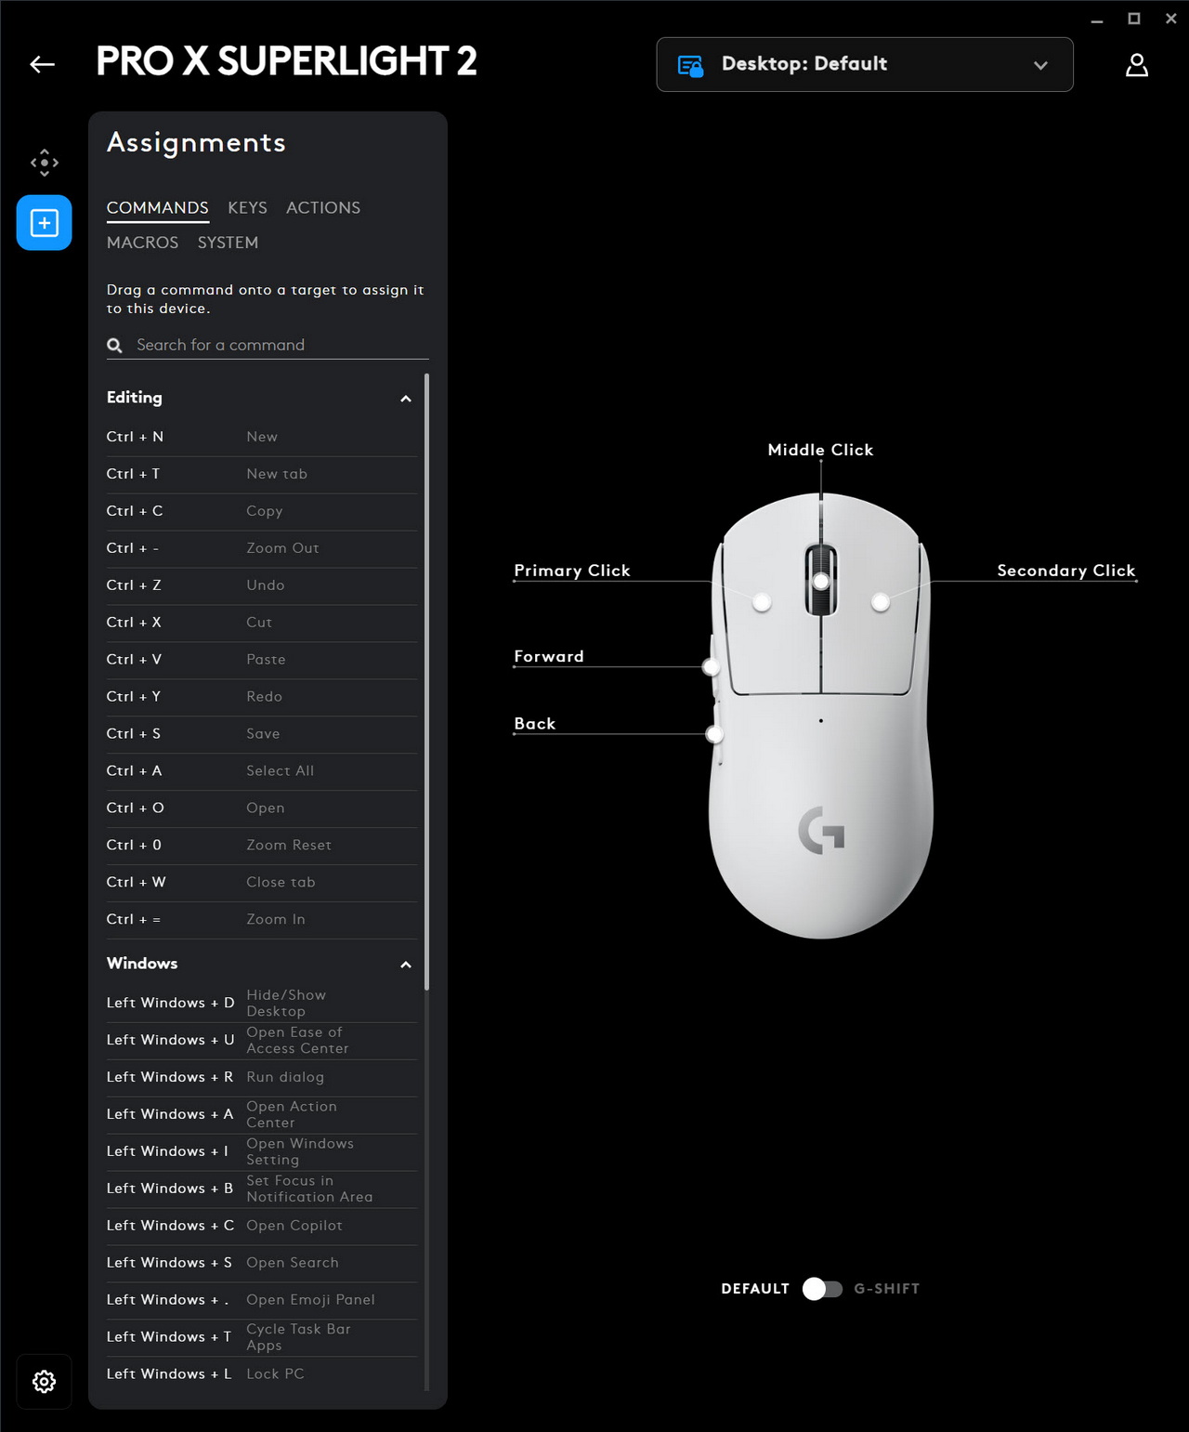Select Left Windows + L Lock PC
This screenshot has width=1189, height=1432.
click(262, 1374)
